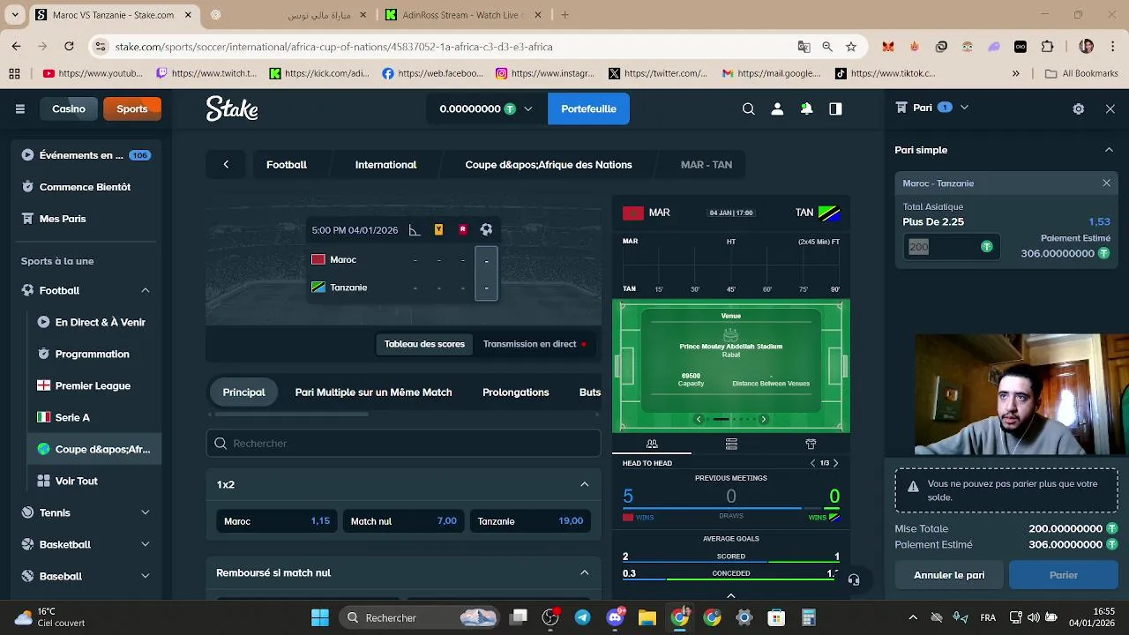Open En Direct & À Venir
1129x635 pixels.
tap(94, 322)
